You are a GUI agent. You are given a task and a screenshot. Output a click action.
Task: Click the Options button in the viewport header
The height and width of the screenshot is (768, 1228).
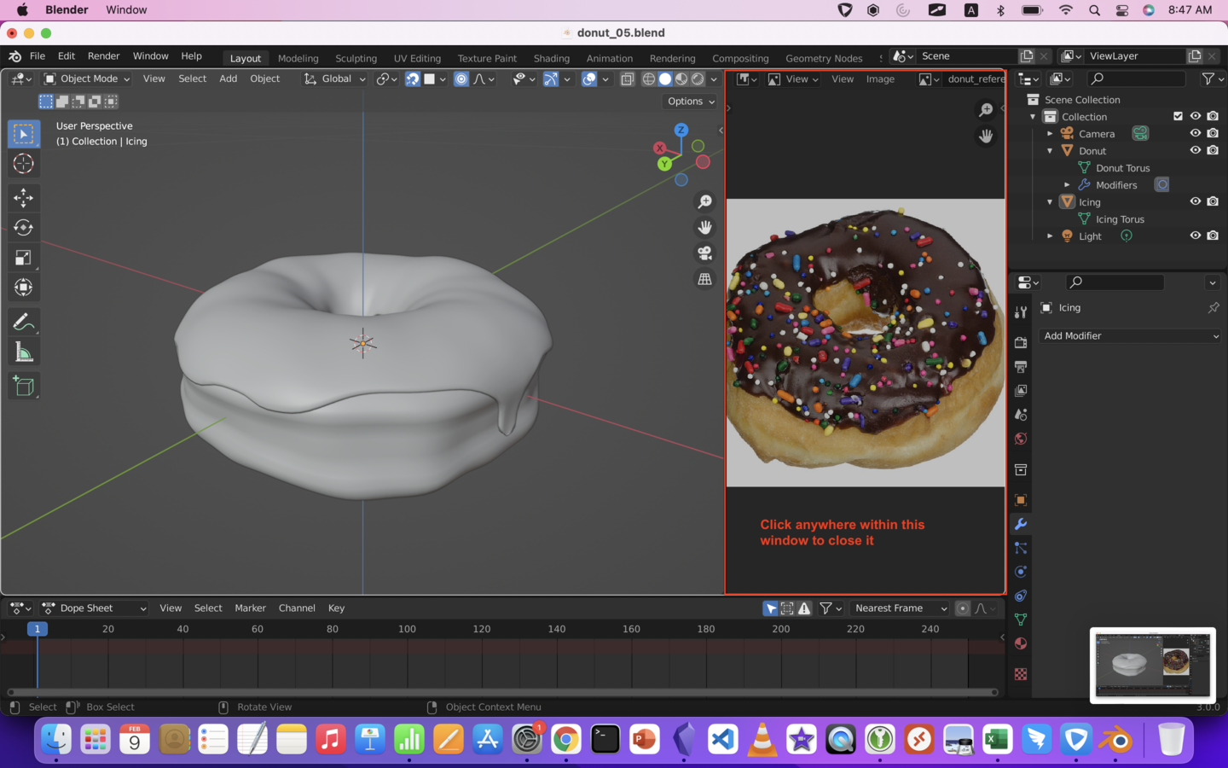pyautogui.click(x=689, y=101)
